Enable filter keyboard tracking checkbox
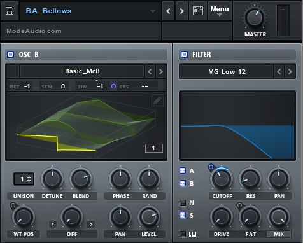The image size is (303, 243). coord(183,234)
